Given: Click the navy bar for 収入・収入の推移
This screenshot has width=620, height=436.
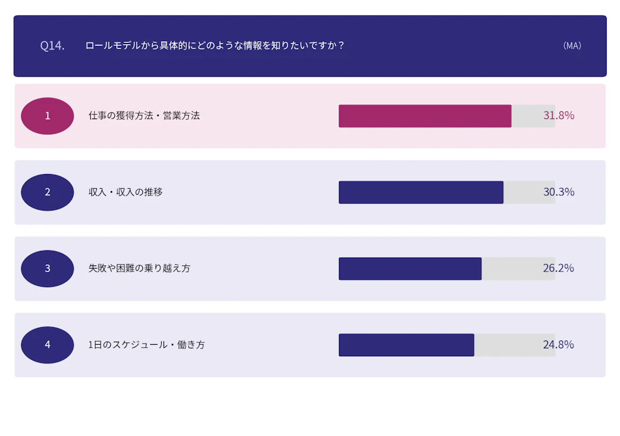Looking at the screenshot, I should [x=421, y=192].
